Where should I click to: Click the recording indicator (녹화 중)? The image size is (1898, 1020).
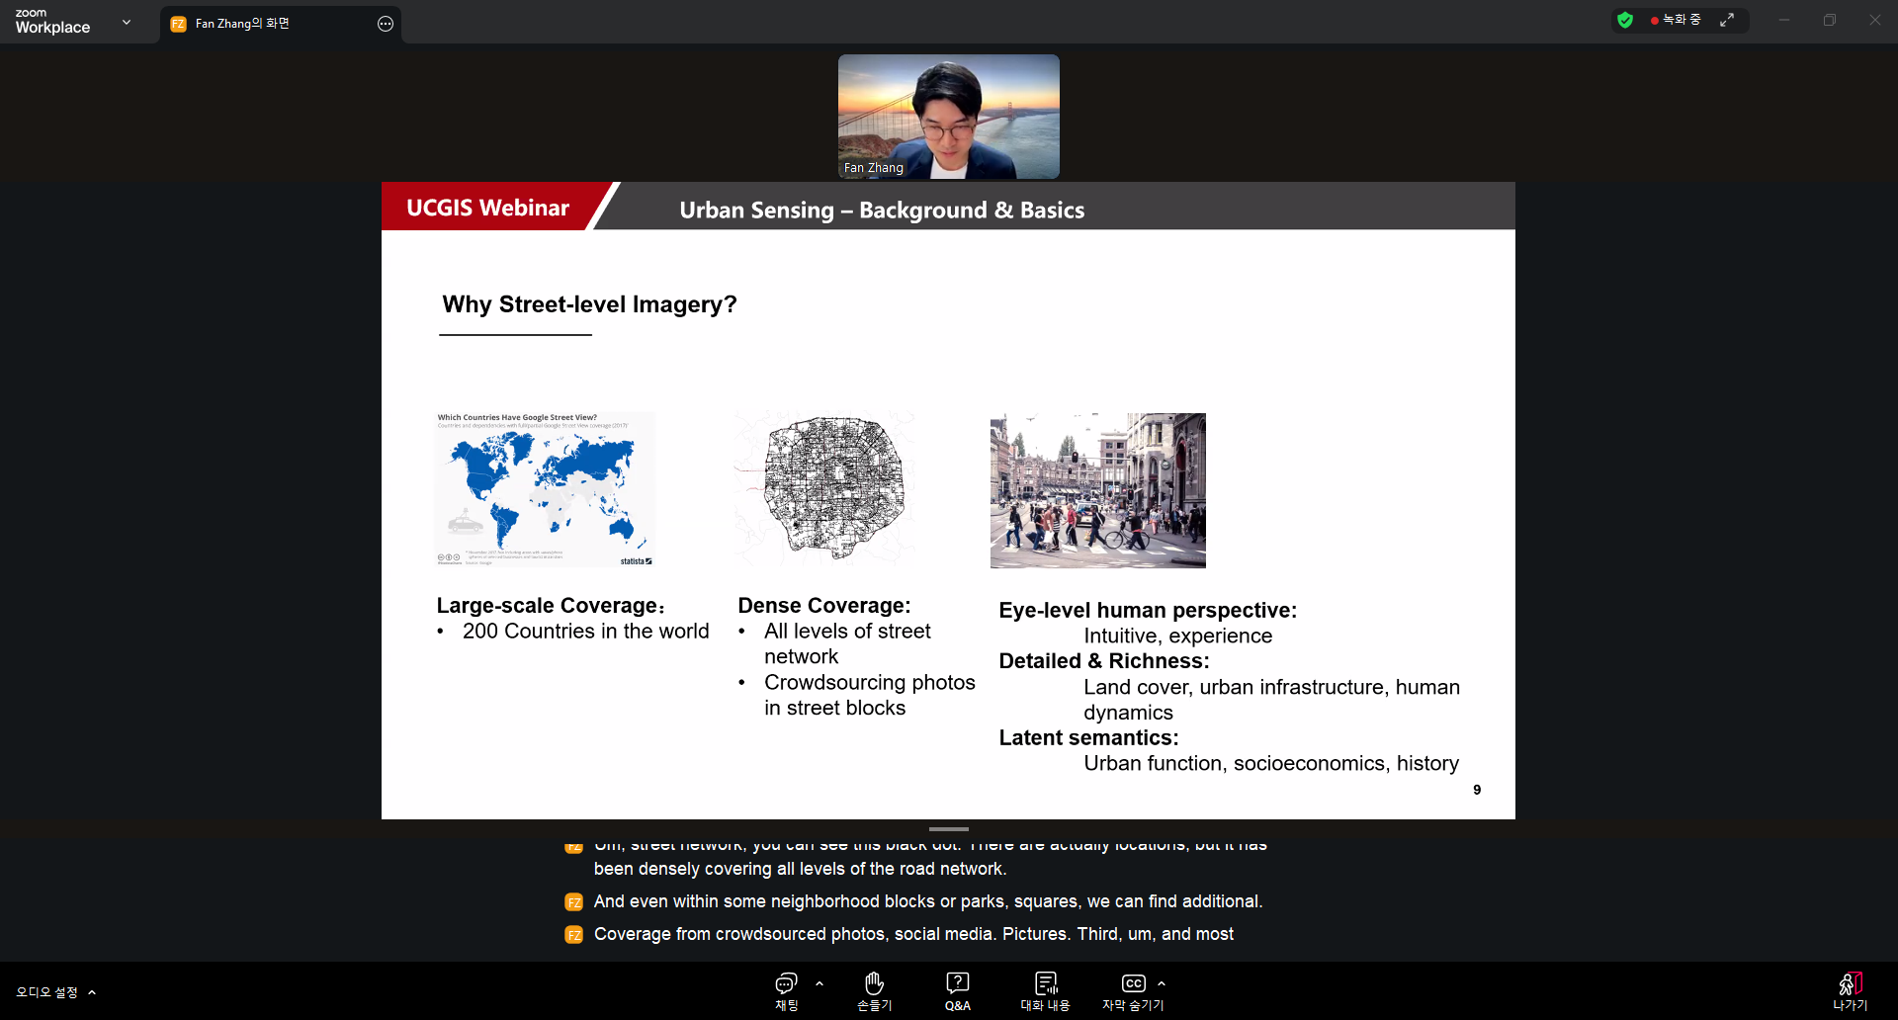pos(1676,20)
